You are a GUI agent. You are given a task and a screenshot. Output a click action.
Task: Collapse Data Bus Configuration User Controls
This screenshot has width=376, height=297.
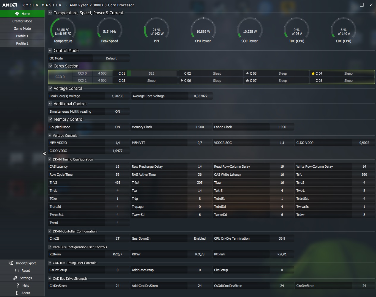pos(50,247)
